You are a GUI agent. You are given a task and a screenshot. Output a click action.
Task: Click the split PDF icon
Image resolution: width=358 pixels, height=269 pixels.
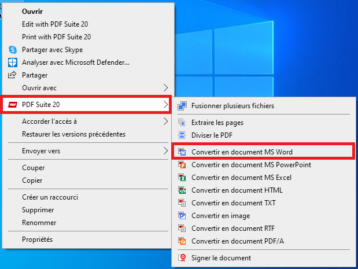(x=182, y=135)
